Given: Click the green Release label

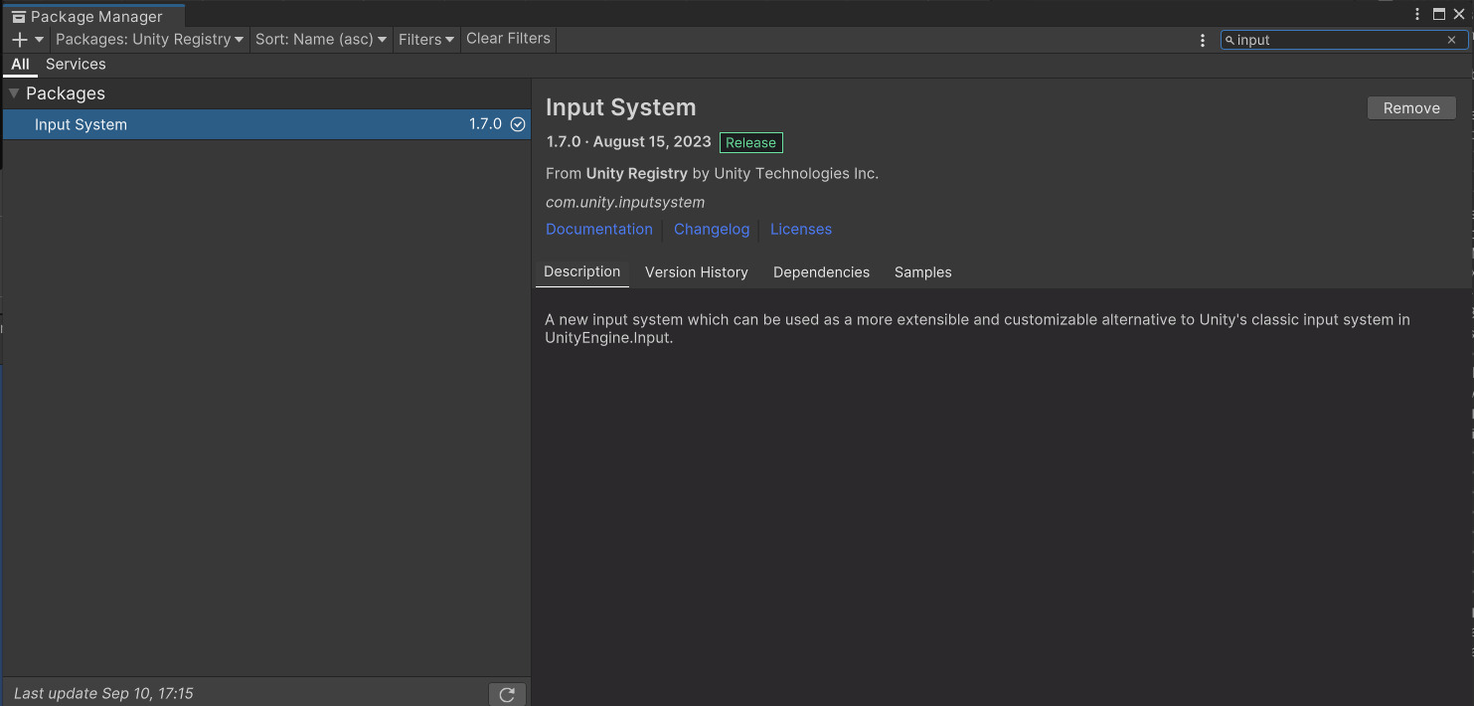Looking at the screenshot, I should click(750, 143).
